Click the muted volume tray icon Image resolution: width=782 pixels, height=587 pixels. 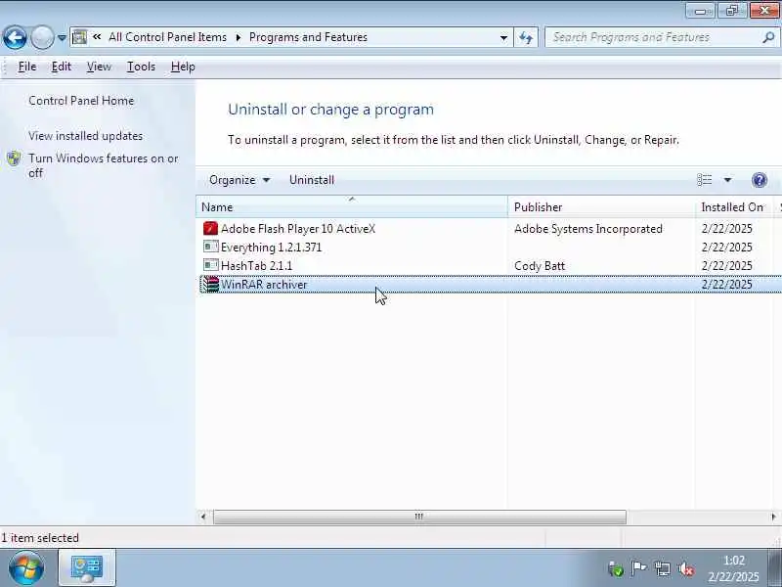click(x=686, y=568)
